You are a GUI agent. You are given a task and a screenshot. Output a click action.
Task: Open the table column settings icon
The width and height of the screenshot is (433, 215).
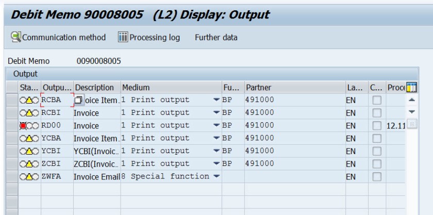[x=411, y=87]
